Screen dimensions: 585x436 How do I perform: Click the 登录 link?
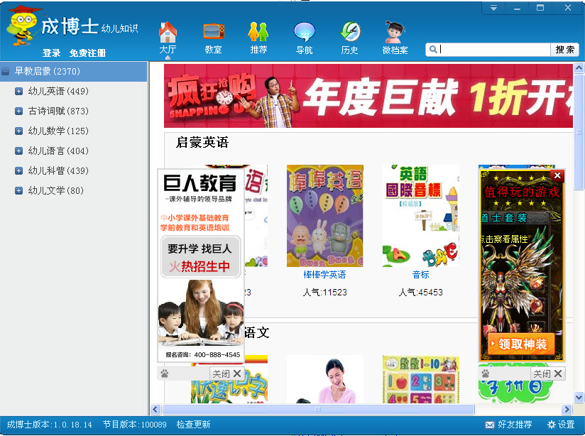(x=52, y=53)
